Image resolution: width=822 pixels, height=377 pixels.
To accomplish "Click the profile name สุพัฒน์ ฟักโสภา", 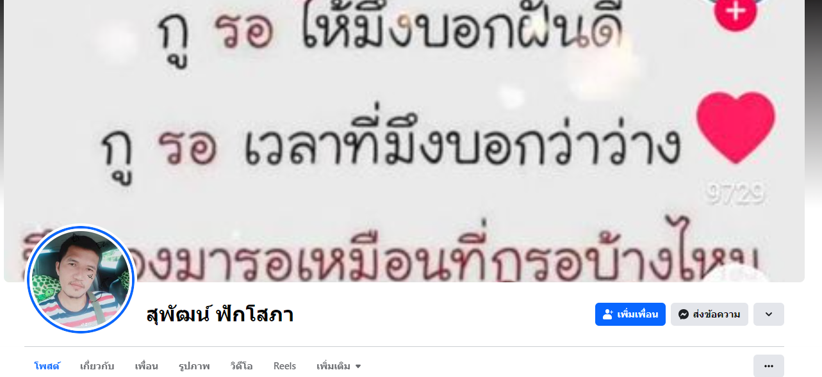I will (x=220, y=315).
